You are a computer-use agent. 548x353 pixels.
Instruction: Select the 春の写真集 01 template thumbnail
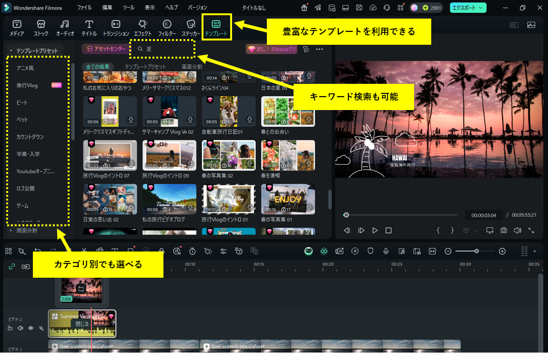click(x=288, y=199)
